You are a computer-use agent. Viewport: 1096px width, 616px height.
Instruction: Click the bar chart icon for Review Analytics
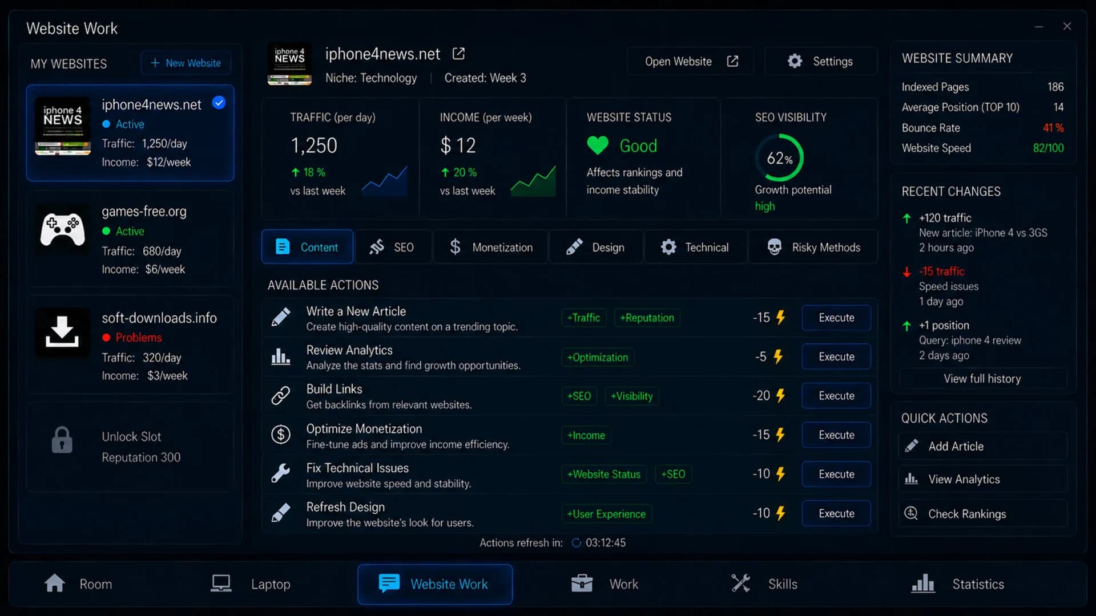pyautogui.click(x=280, y=356)
